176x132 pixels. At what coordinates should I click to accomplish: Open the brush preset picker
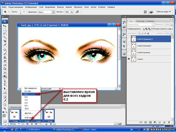[x=24, y=12]
